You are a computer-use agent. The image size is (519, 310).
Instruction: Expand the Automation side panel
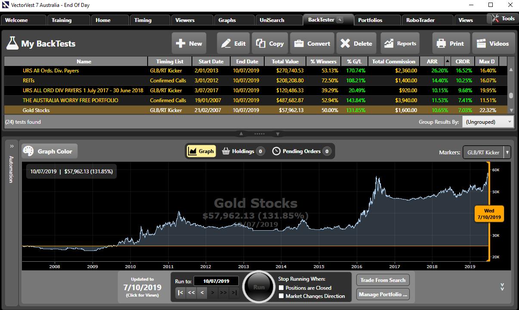[12, 147]
